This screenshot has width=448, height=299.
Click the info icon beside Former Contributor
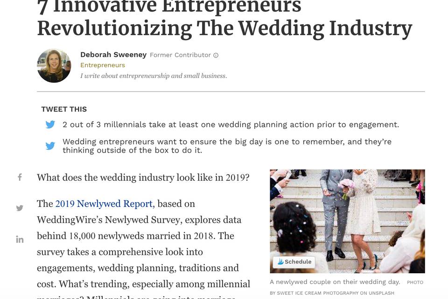point(216,55)
